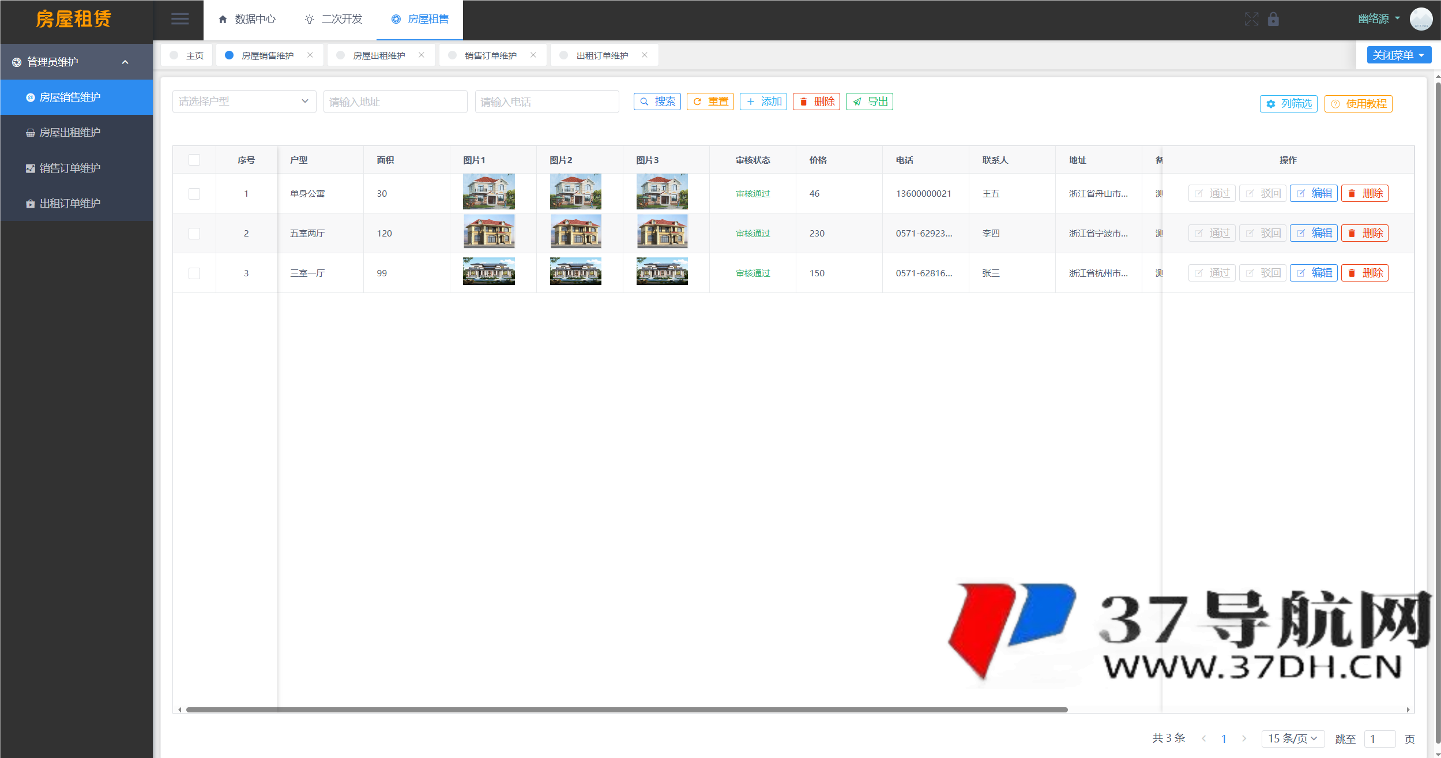Click 编辑 on the 单身公寓 row

pos(1314,193)
